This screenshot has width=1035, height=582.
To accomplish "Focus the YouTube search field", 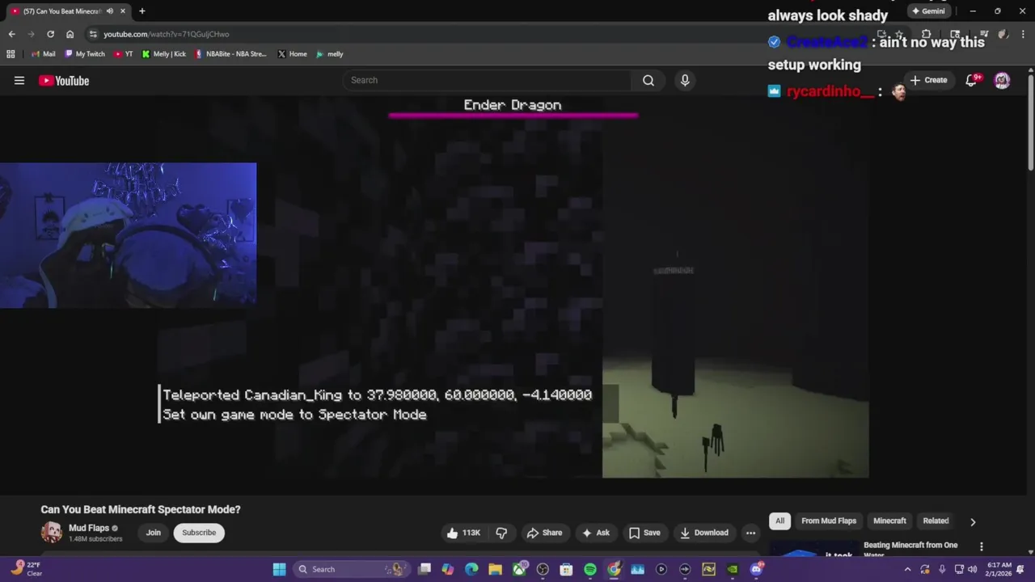I will point(487,80).
